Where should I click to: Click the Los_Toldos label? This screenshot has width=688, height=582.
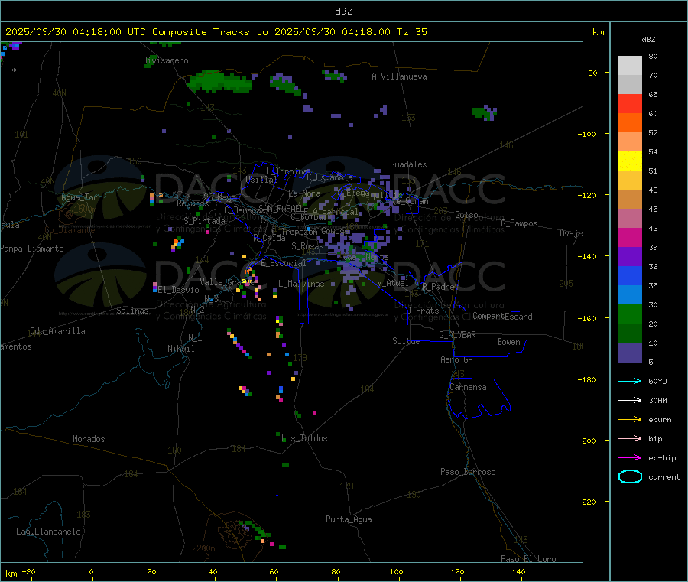[x=304, y=438]
